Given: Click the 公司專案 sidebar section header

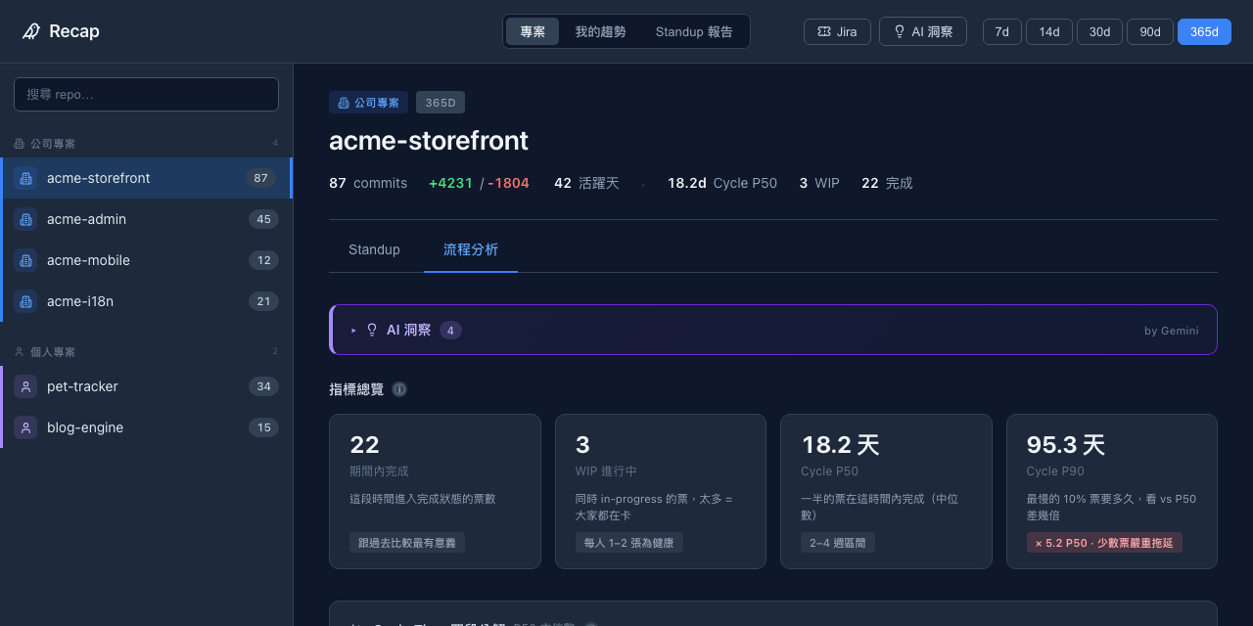Looking at the screenshot, I should (x=146, y=143).
